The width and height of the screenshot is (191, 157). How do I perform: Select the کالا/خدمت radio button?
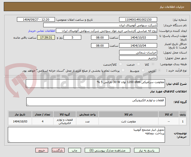click(x=120, y=64)
